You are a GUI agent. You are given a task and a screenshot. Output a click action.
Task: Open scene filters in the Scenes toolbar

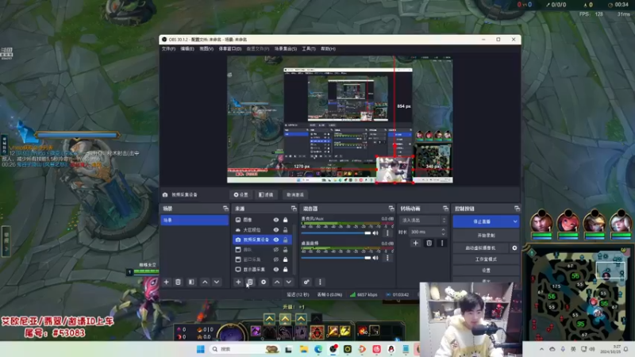point(191,282)
